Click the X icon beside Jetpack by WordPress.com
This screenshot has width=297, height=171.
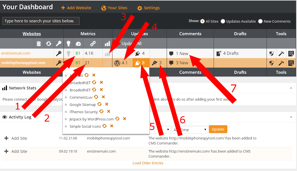(124, 118)
